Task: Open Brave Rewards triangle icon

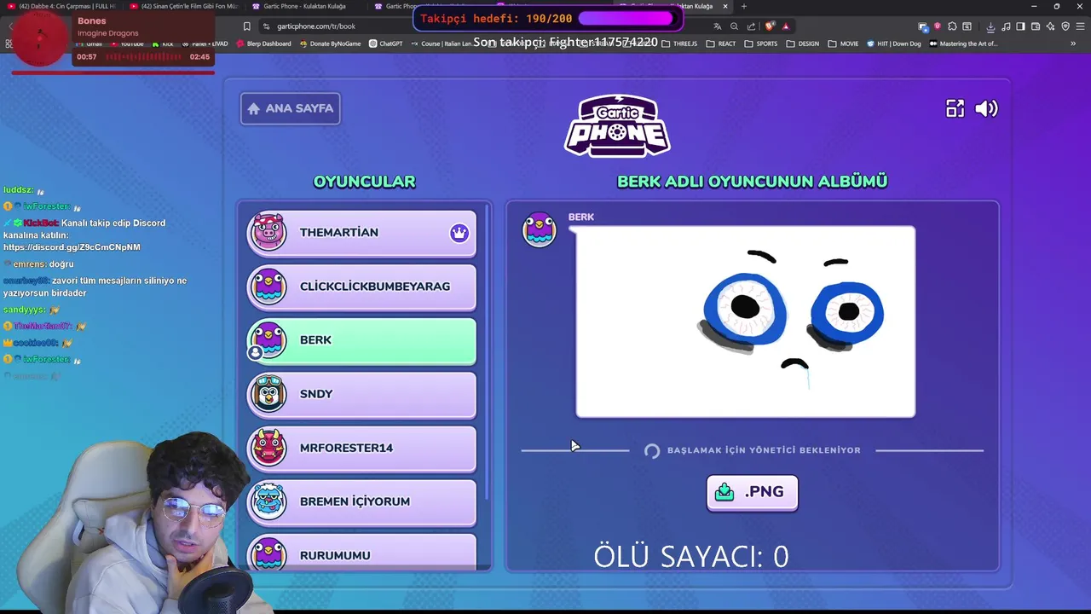Action: (x=786, y=26)
